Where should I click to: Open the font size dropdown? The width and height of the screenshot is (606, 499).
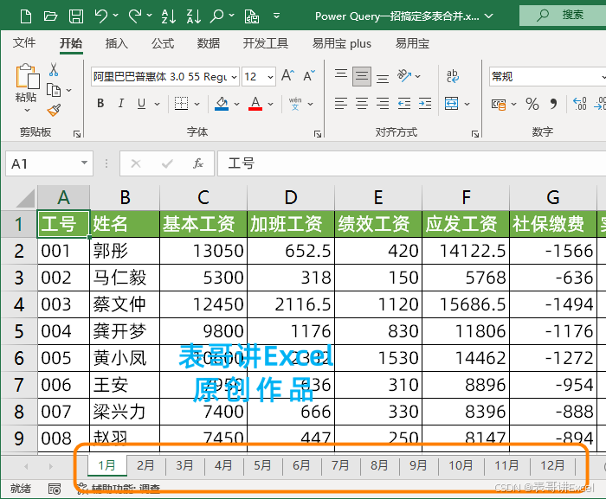coord(270,77)
